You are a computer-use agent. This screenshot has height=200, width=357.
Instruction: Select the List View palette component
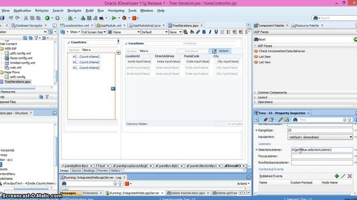[264, 62]
